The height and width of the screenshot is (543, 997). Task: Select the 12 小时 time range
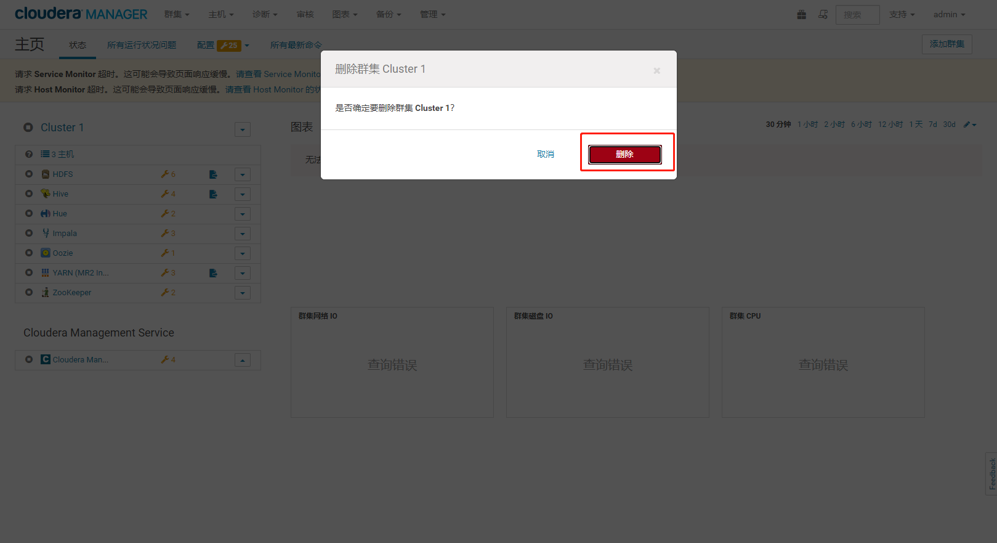point(890,125)
